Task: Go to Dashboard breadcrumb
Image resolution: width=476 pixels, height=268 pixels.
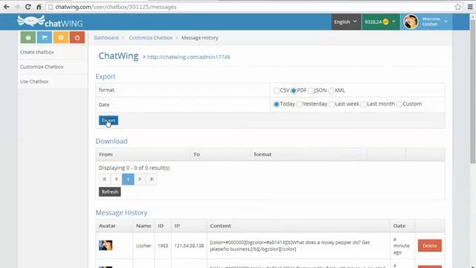Action: tap(106, 38)
